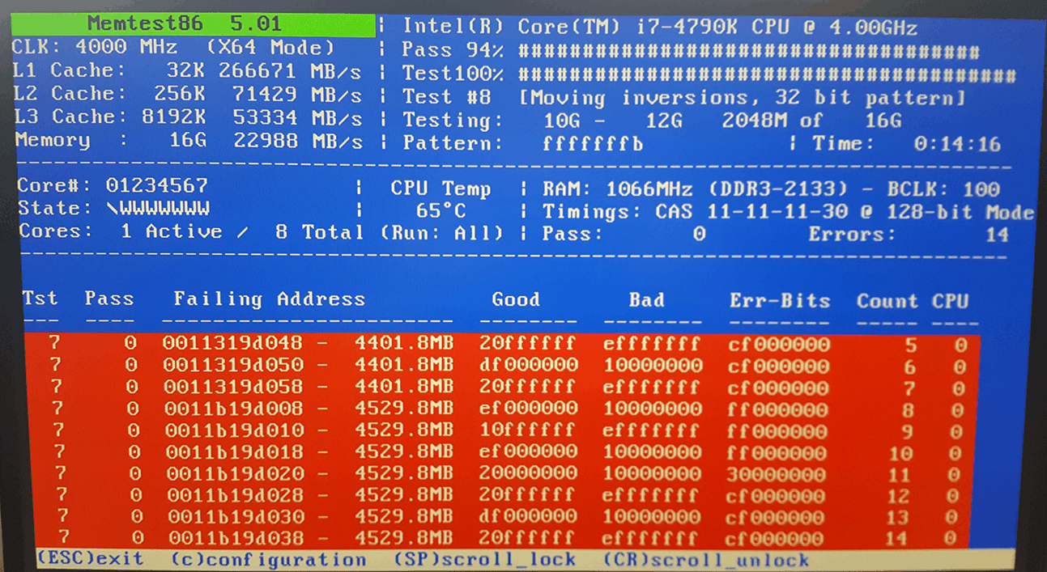Image resolution: width=1047 pixels, height=572 pixels.
Task: Select the failing address 0011b19d008
Action: 232,409
